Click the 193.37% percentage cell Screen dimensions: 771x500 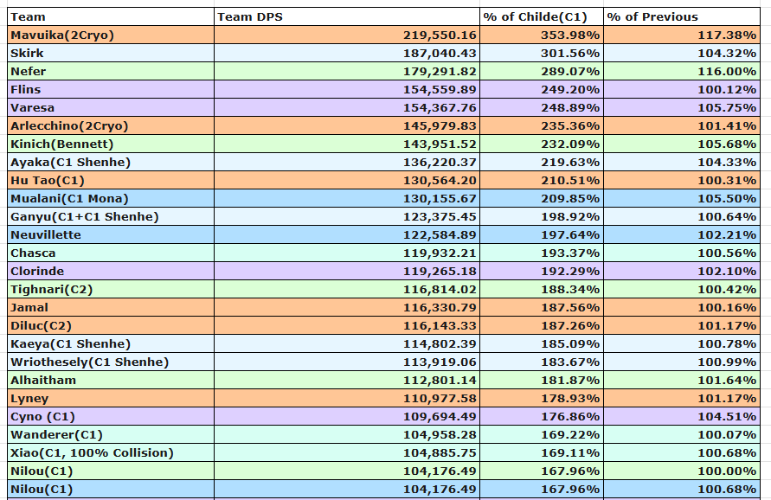pyautogui.click(x=542, y=253)
